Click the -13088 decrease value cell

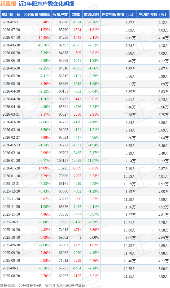pyautogui.click(x=76, y=160)
